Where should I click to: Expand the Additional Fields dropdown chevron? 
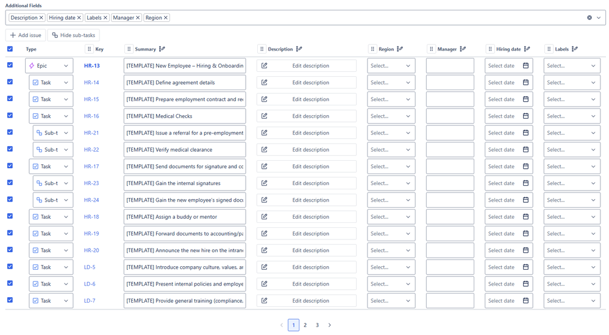coord(599,18)
